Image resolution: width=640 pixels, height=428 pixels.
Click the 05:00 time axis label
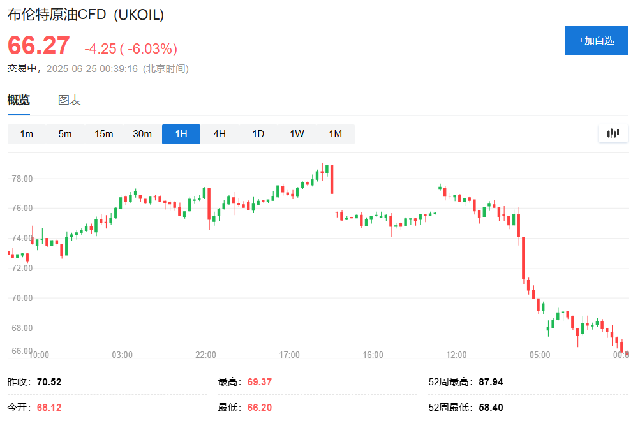tap(540, 355)
